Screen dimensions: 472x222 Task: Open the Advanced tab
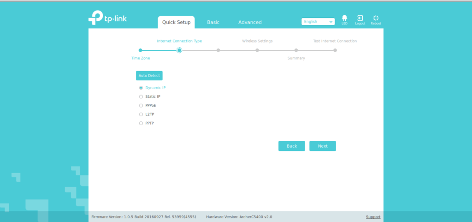(x=250, y=22)
